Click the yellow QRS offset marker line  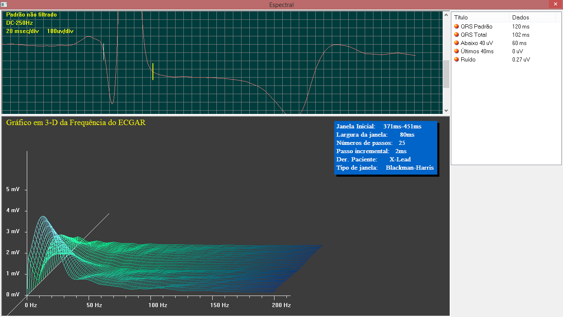[152, 71]
